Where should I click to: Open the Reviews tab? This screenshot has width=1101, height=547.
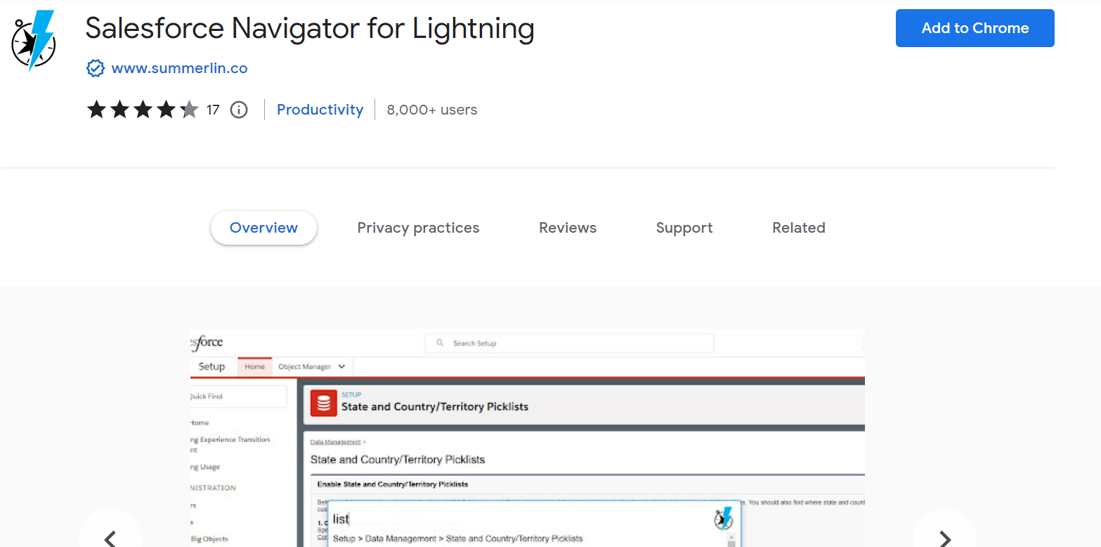[568, 228]
